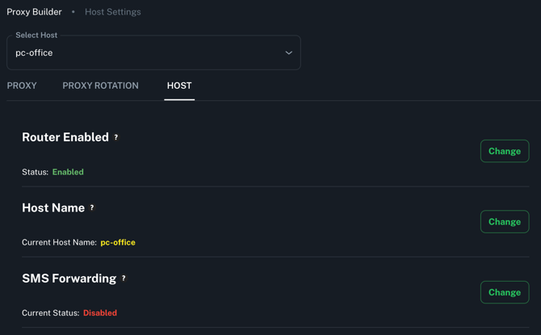Click the Host Name section heading
Image resolution: width=541 pixels, height=335 pixels.
pyautogui.click(x=53, y=207)
